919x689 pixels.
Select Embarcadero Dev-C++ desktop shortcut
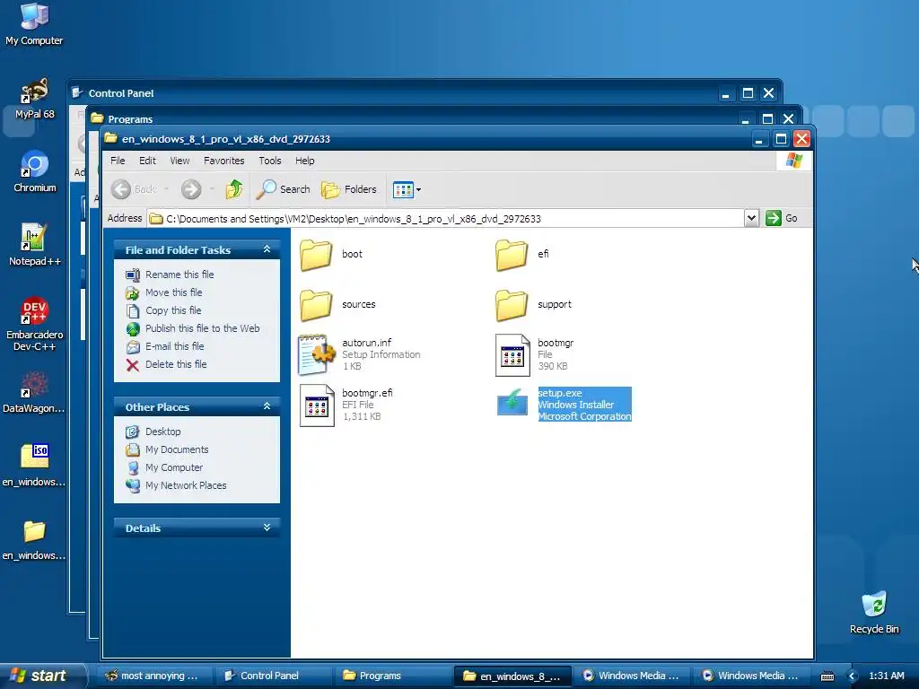click(x=35, y=325)
